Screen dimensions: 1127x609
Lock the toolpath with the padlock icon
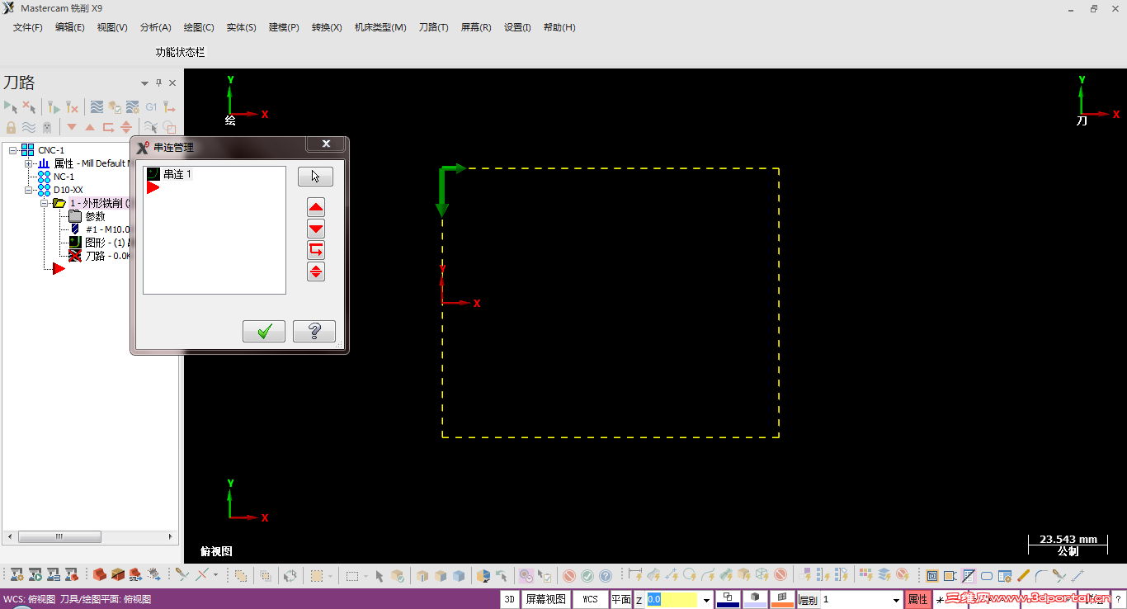tap(11, 127)
